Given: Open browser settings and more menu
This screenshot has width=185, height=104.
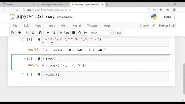Looking at the screenshot, I should pos(181,10).
